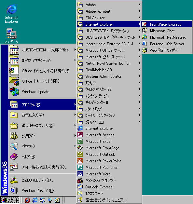The width and height of the screenshot is (193, 204).
Task: Open Personal Web Server
Action: point(166,44)
